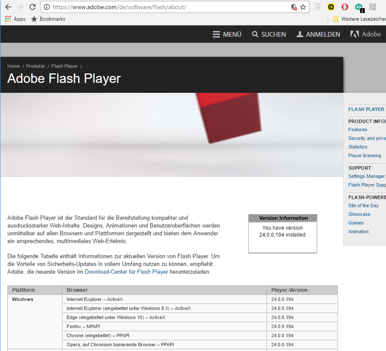
Task: Open the MENÜ hamburger menu
Action: pos(227,35)
